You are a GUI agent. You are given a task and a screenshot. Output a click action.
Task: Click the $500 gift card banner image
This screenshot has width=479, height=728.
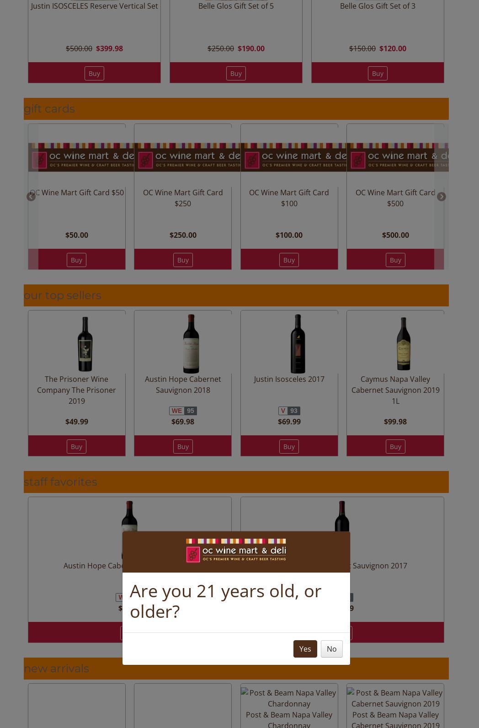pos(395,157)
